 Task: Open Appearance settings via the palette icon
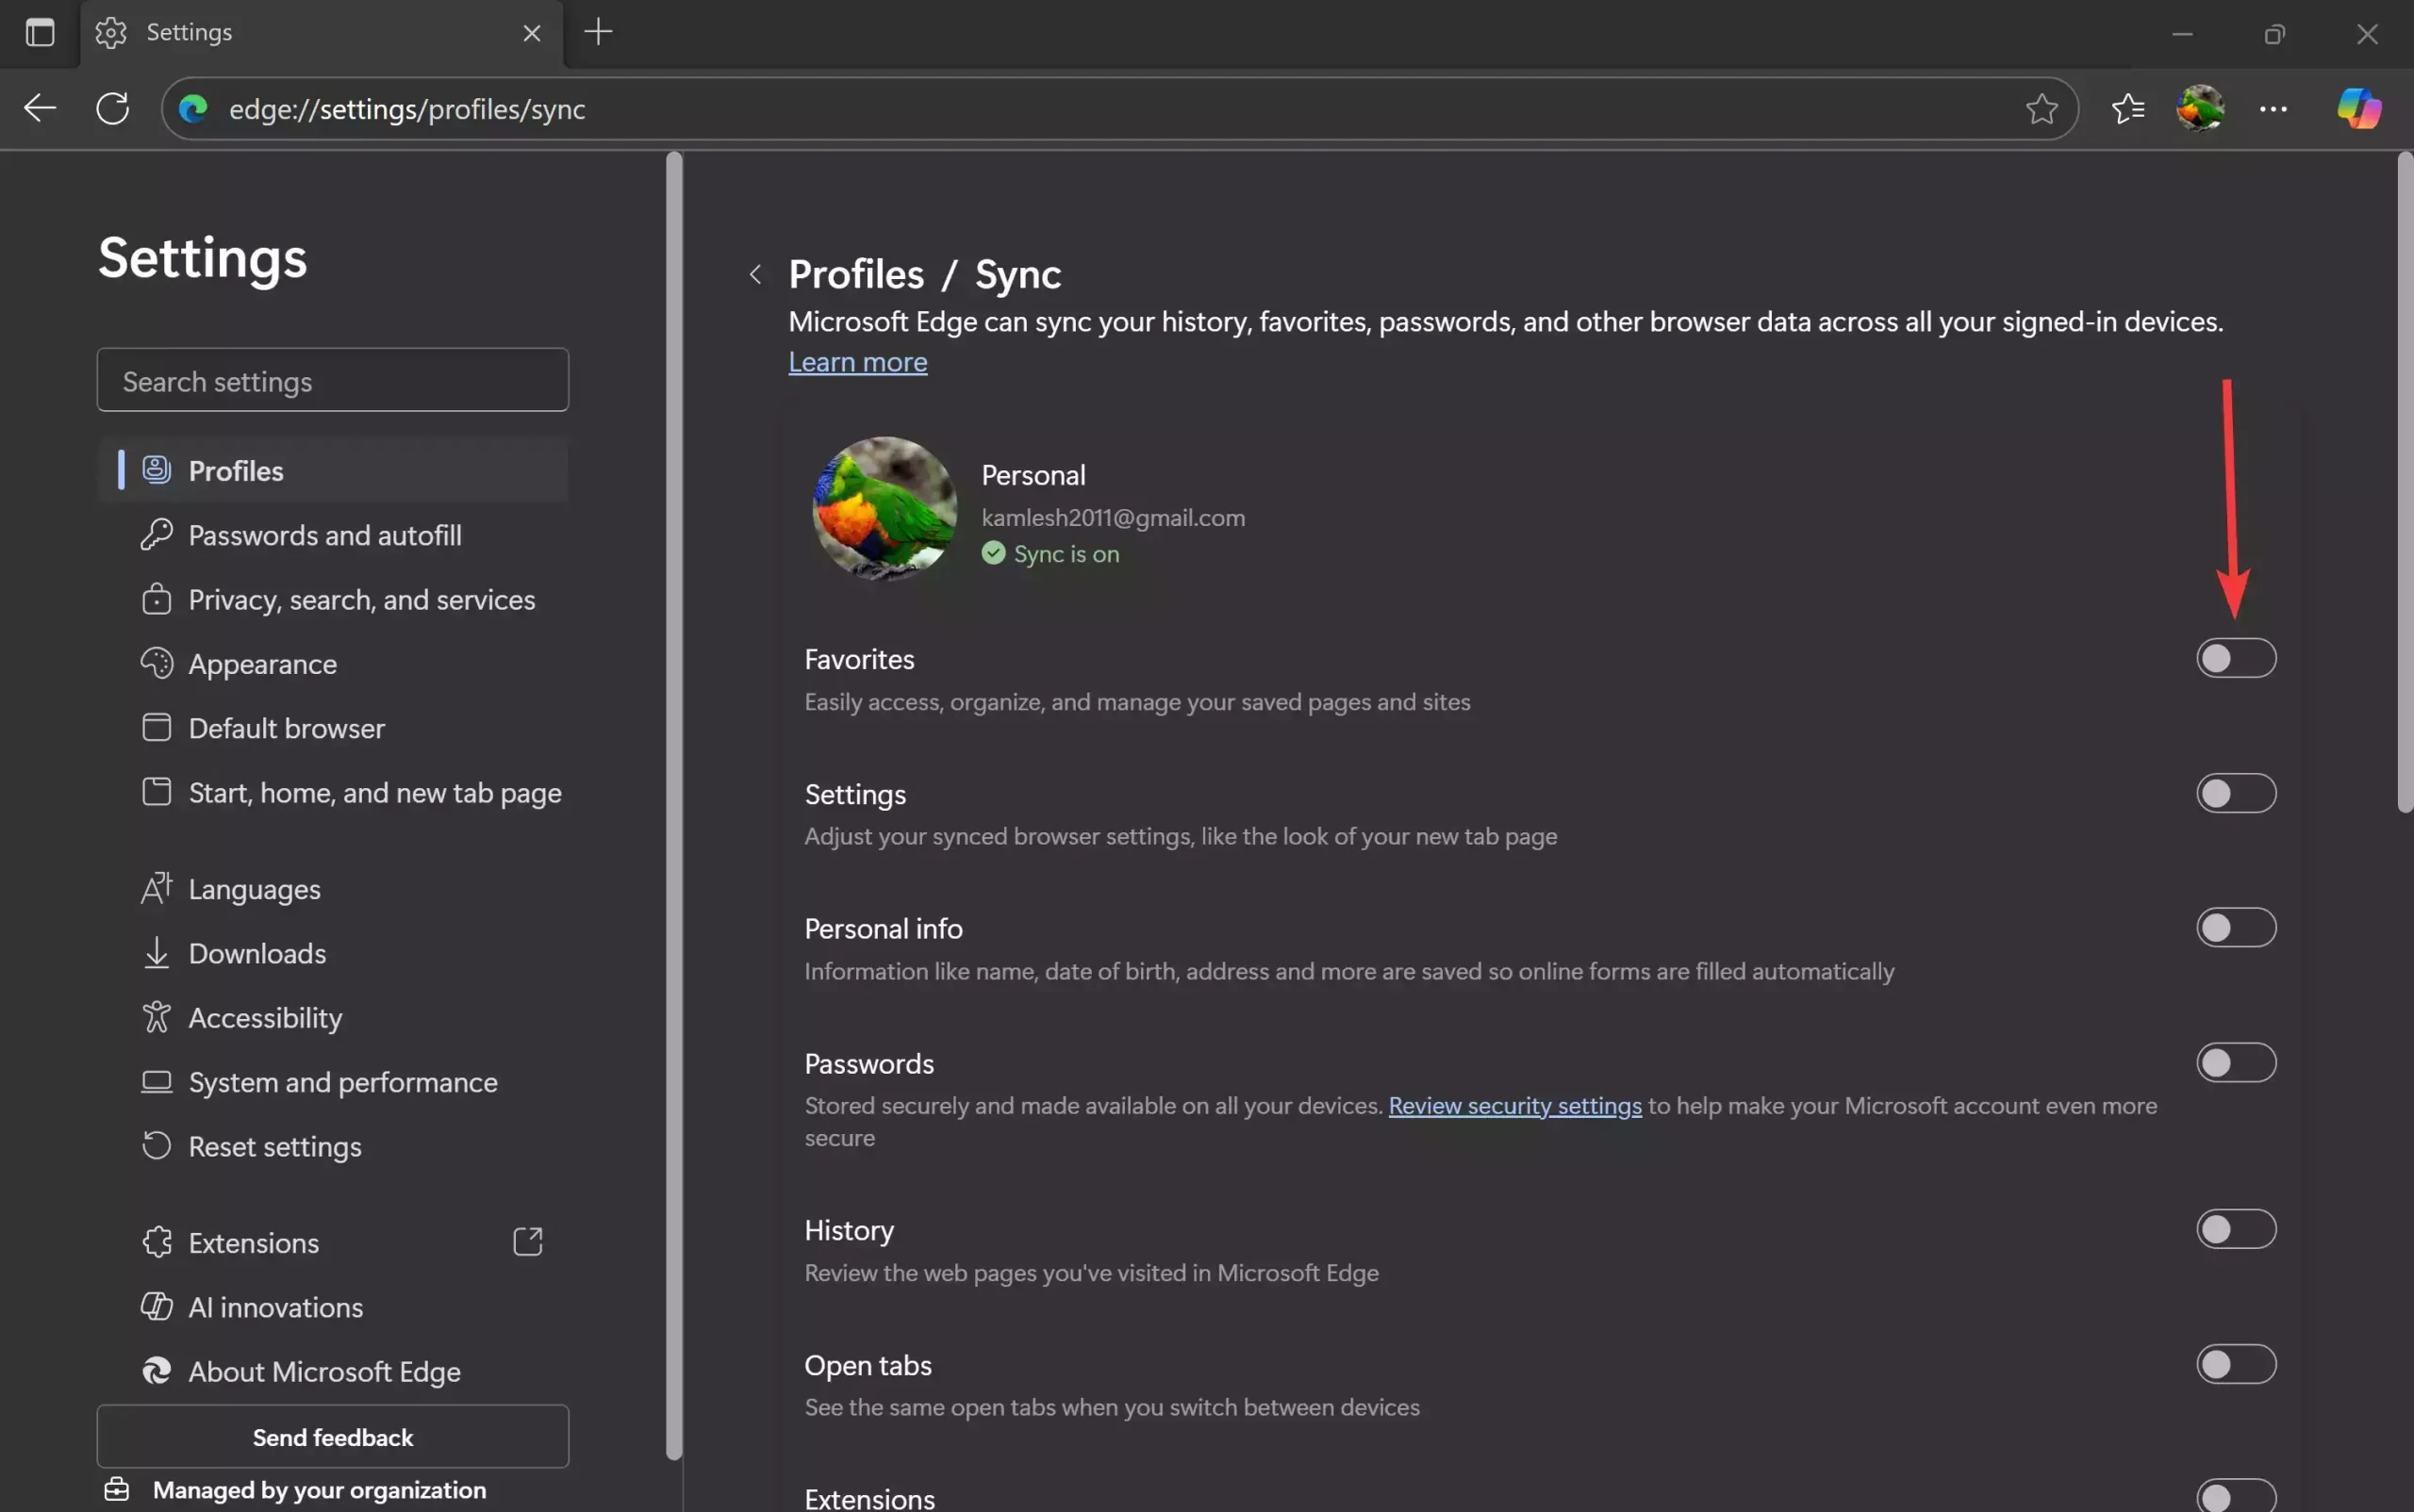click(157, 663)
